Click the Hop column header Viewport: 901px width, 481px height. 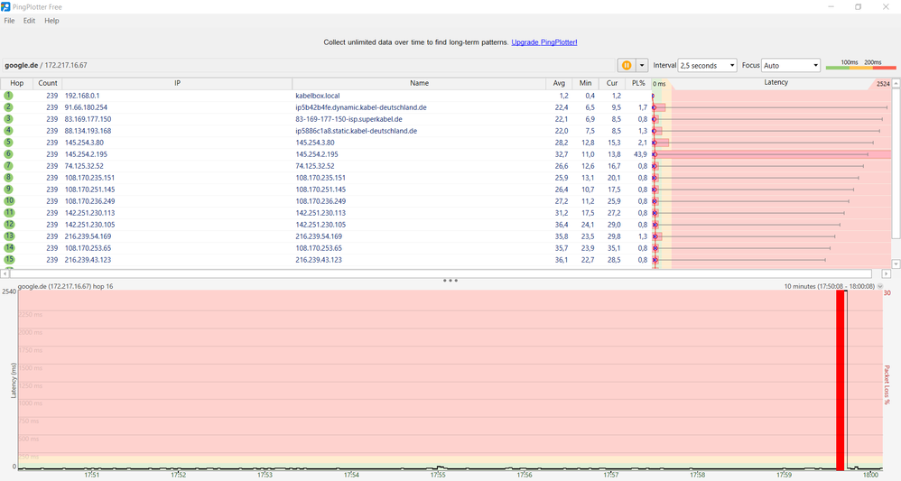(x=16, y=83)
